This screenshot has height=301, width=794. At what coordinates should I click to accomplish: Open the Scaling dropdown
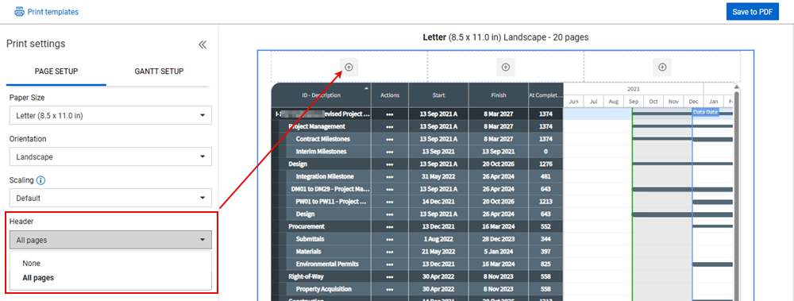tap(110, 198)
